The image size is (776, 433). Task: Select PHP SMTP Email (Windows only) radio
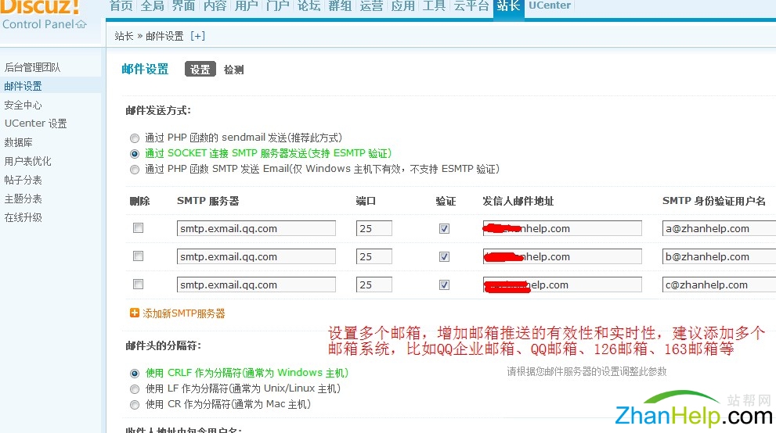point(135,170)
